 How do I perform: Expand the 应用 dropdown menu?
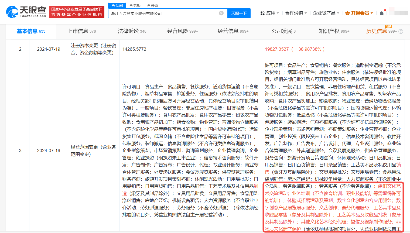(270, 13)
